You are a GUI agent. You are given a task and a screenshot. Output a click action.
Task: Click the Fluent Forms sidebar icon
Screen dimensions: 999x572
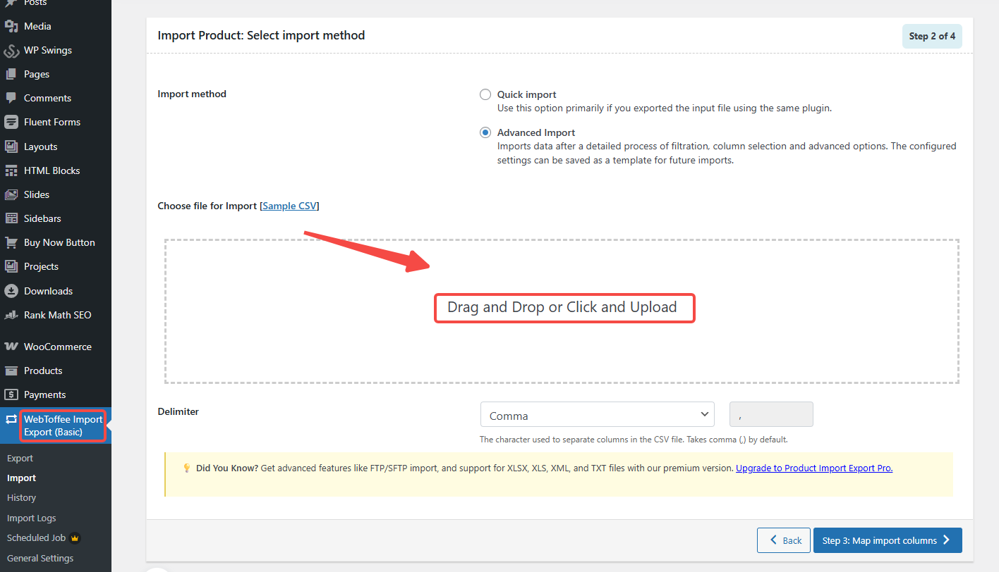(11, 122)
